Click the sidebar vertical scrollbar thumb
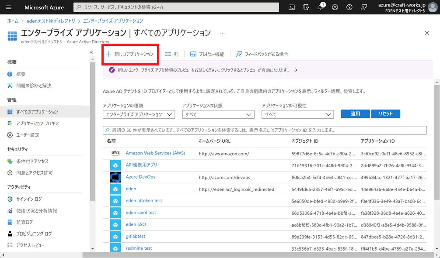This screenshot has width=440, height=258. tap(92, 132)
